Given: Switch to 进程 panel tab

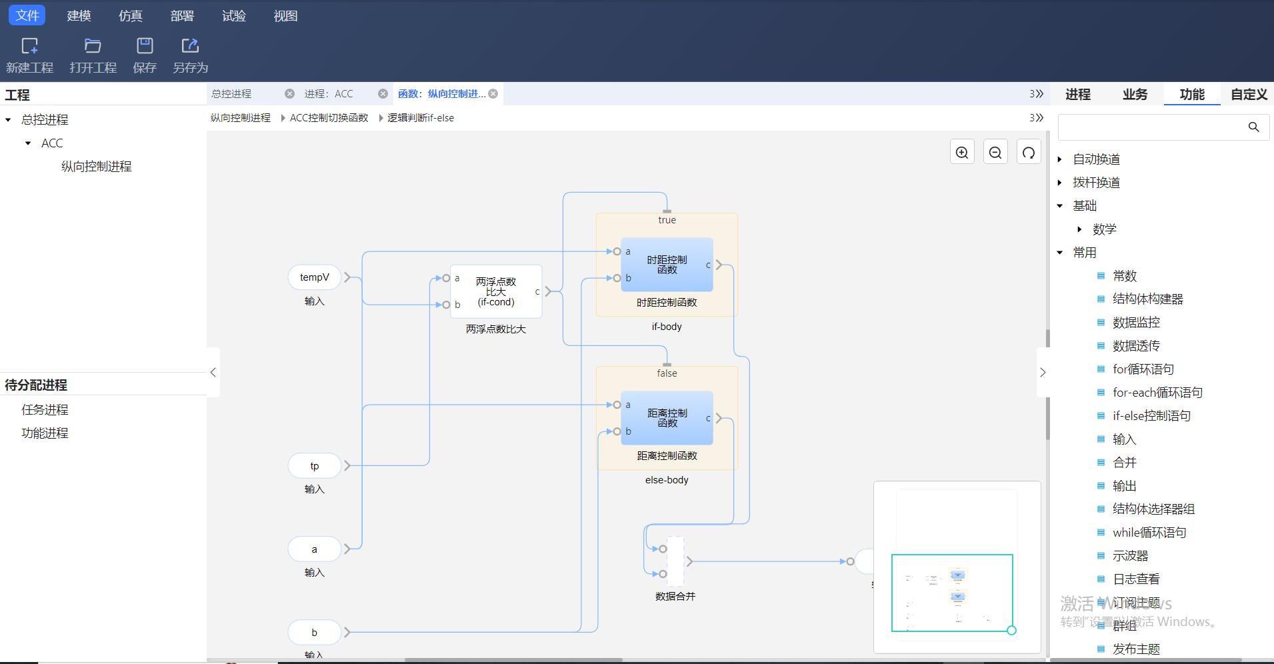Looking at the screenshot, I should pyautogui.click(x=1078, y=95).
